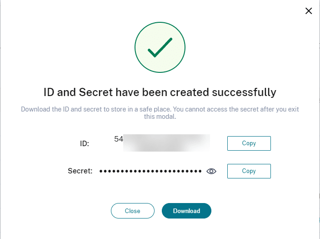This screenshot has height=239, width=320.
Task: Click the light green circle around checkmark
Action: pyautogui.click(x=160, y=47)
